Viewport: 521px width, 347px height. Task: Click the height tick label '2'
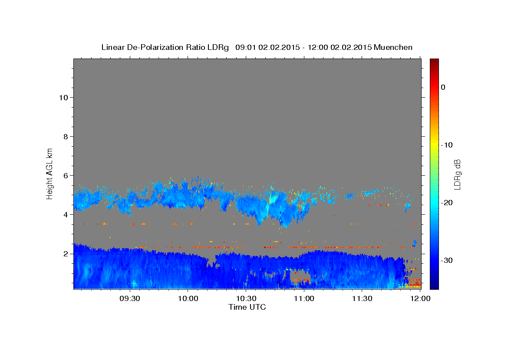66,253
